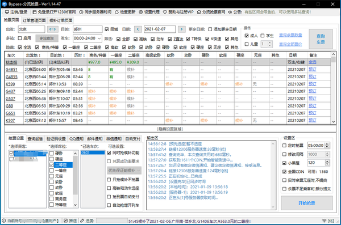The width and height of the screenshot is (341, 225).
Task: Click the 开始抢票 button
Action: point(307,203)
